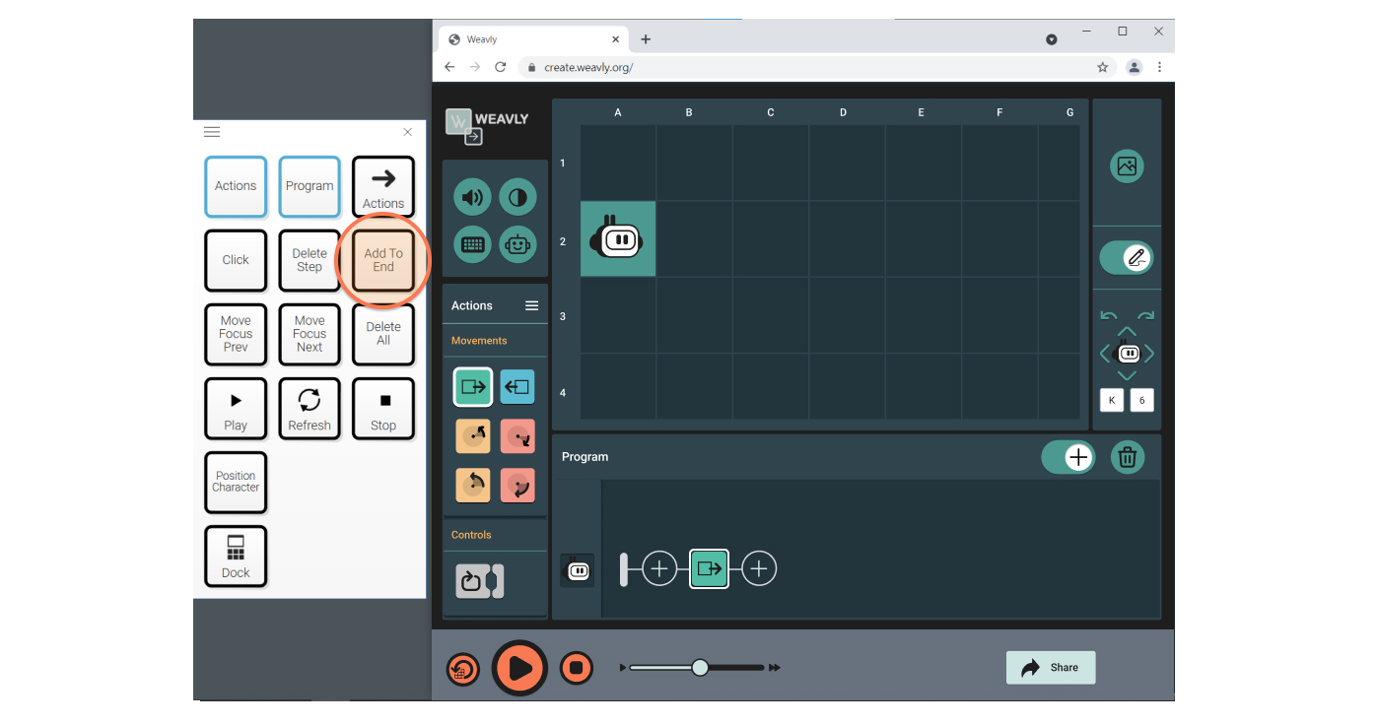The height and width of the screenshot is (725, 1376).
Task: Click the Share button
Action: pyautogui.click(x=1051, y=667)
